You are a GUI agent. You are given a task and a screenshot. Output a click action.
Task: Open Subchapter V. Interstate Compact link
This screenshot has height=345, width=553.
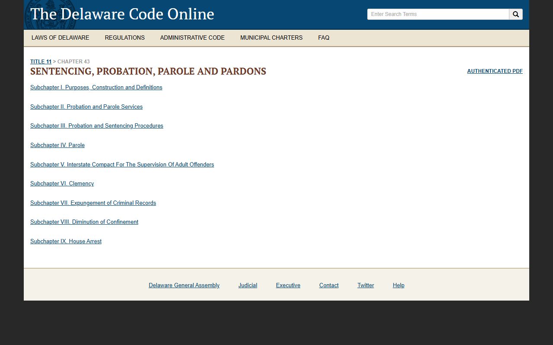click(x=122, y=165)
